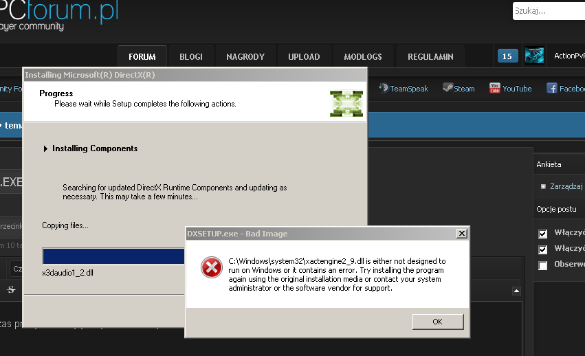Open the UPLOAD tab
Image resolution: width=585 pixels, height=356 pixels.
tap(304, 56)
